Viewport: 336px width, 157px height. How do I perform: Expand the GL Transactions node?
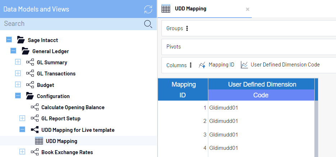[x=18, y=73]
